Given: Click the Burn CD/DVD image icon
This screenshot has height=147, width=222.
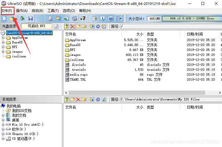Looking at the screenshot, I should click(x=83, y=19).
